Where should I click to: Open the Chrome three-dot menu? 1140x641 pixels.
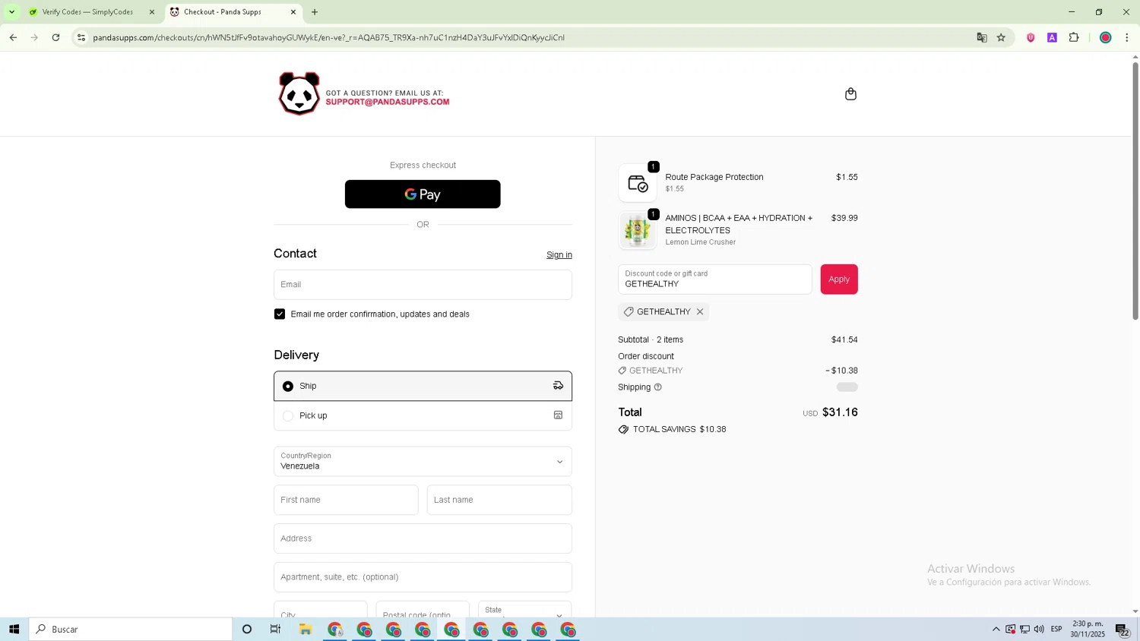[1126, 37]
